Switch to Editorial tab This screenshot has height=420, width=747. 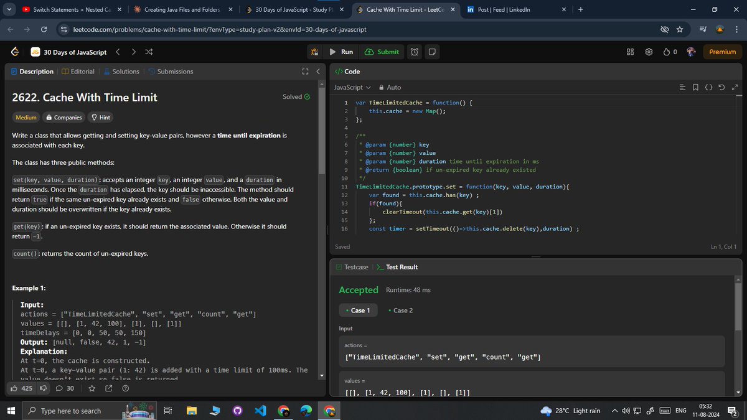pyautogui.click(x=78, y=72)
